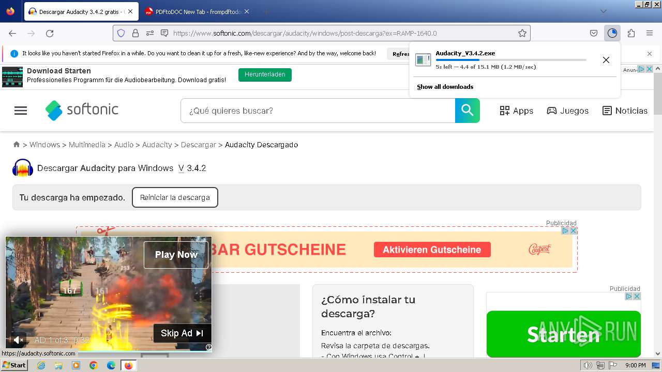
Task: Click the Firefox taskbar button
Action: 128,365
